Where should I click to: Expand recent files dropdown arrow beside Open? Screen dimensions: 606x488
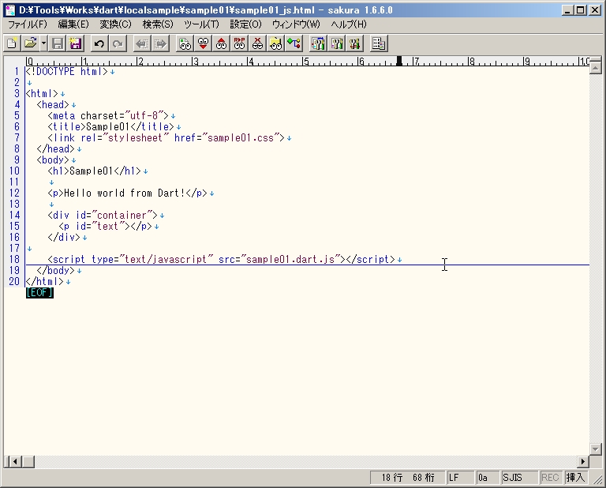coord(43,43)
